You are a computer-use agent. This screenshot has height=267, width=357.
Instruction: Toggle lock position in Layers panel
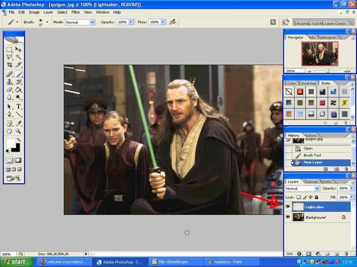pos(310,197)
